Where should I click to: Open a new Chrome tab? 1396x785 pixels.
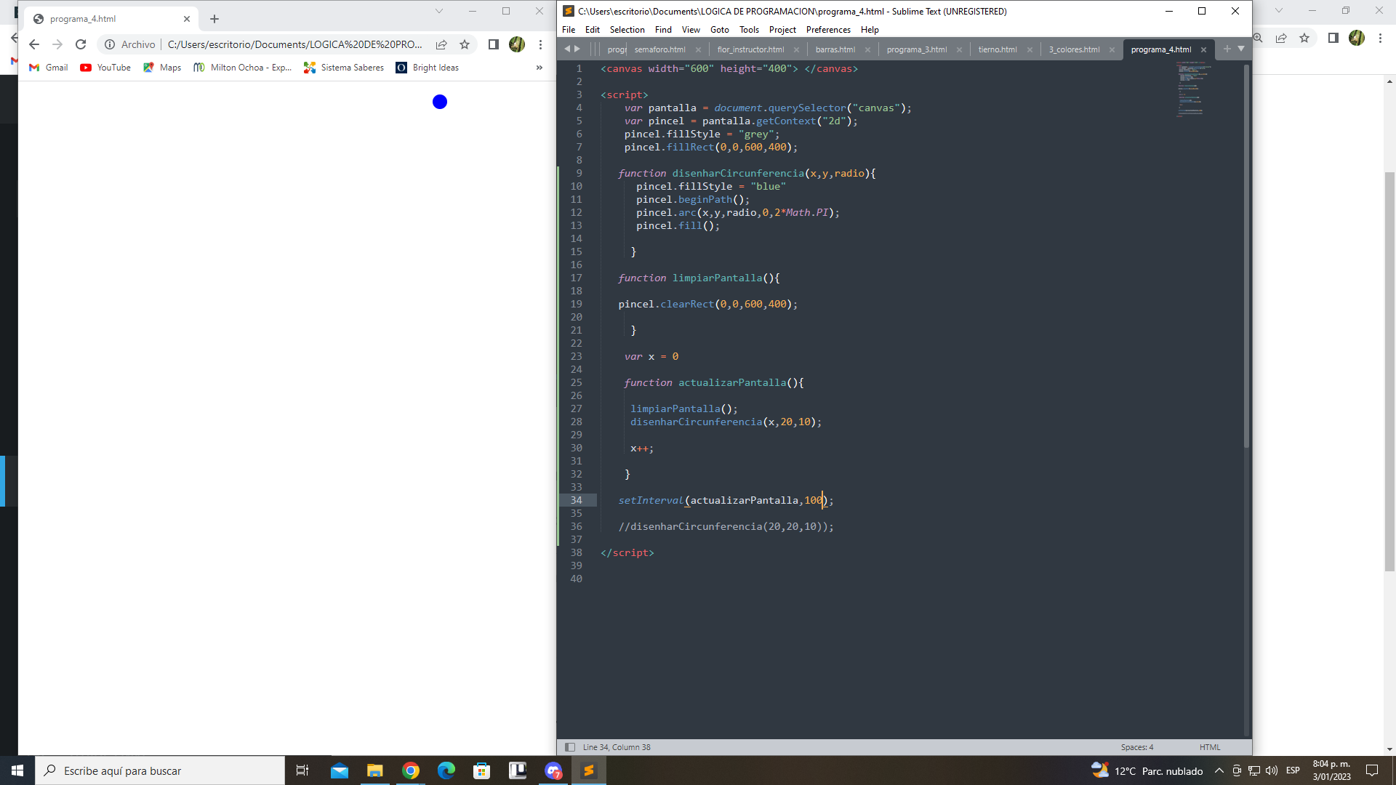(x=214, y=19)
